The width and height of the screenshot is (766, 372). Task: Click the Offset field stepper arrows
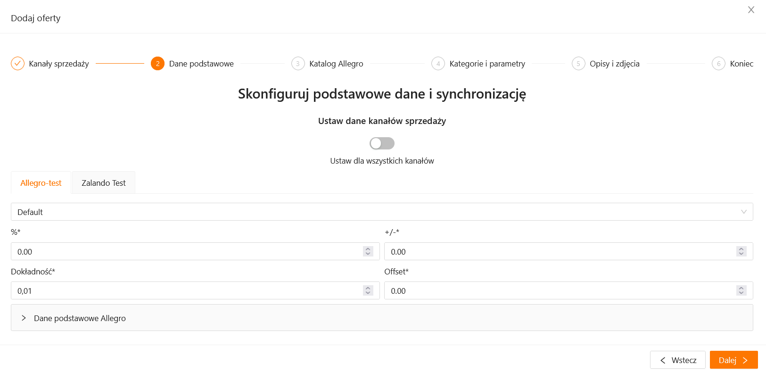741,291
